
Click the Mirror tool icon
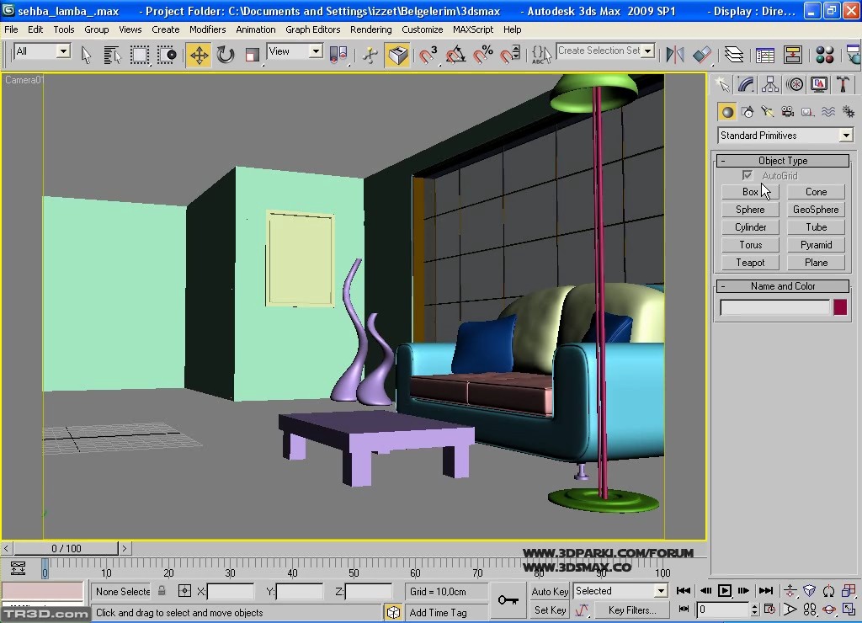[675, 56]
